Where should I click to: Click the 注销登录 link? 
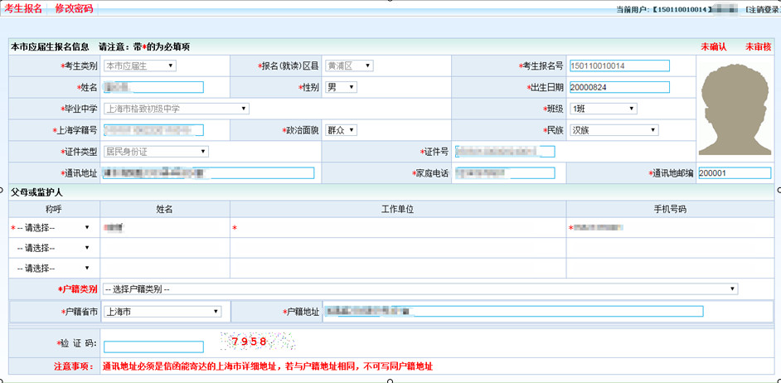[762, 9]
